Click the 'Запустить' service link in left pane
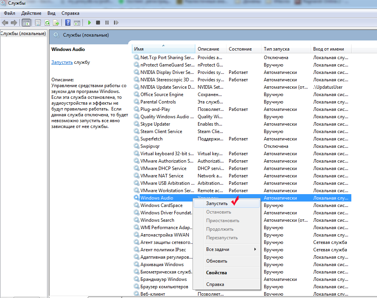This screenshot has height=298, width=377. point(62,62)
